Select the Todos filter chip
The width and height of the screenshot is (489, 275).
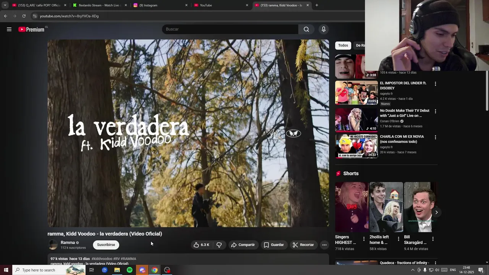[x=343, y=45]
